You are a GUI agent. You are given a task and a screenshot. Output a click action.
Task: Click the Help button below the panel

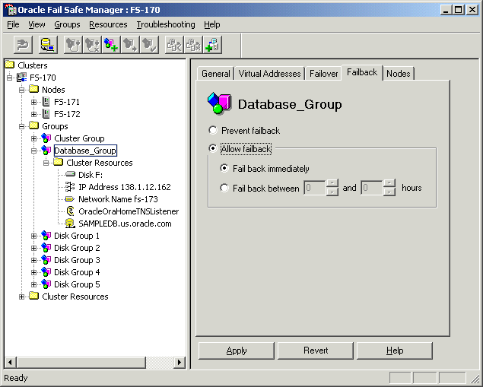coord(395,351)
